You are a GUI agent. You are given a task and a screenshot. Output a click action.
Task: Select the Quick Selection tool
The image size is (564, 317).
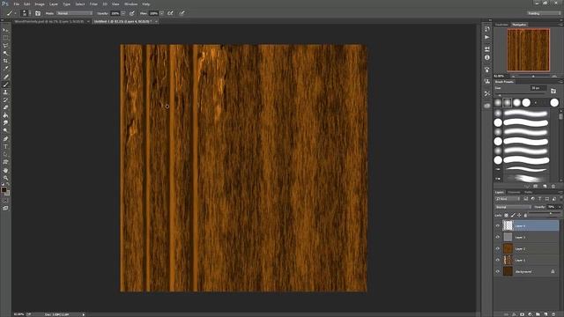click(5, 53)
